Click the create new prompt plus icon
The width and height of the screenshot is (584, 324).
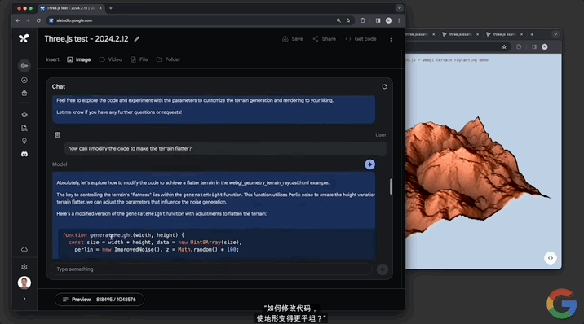24,81
